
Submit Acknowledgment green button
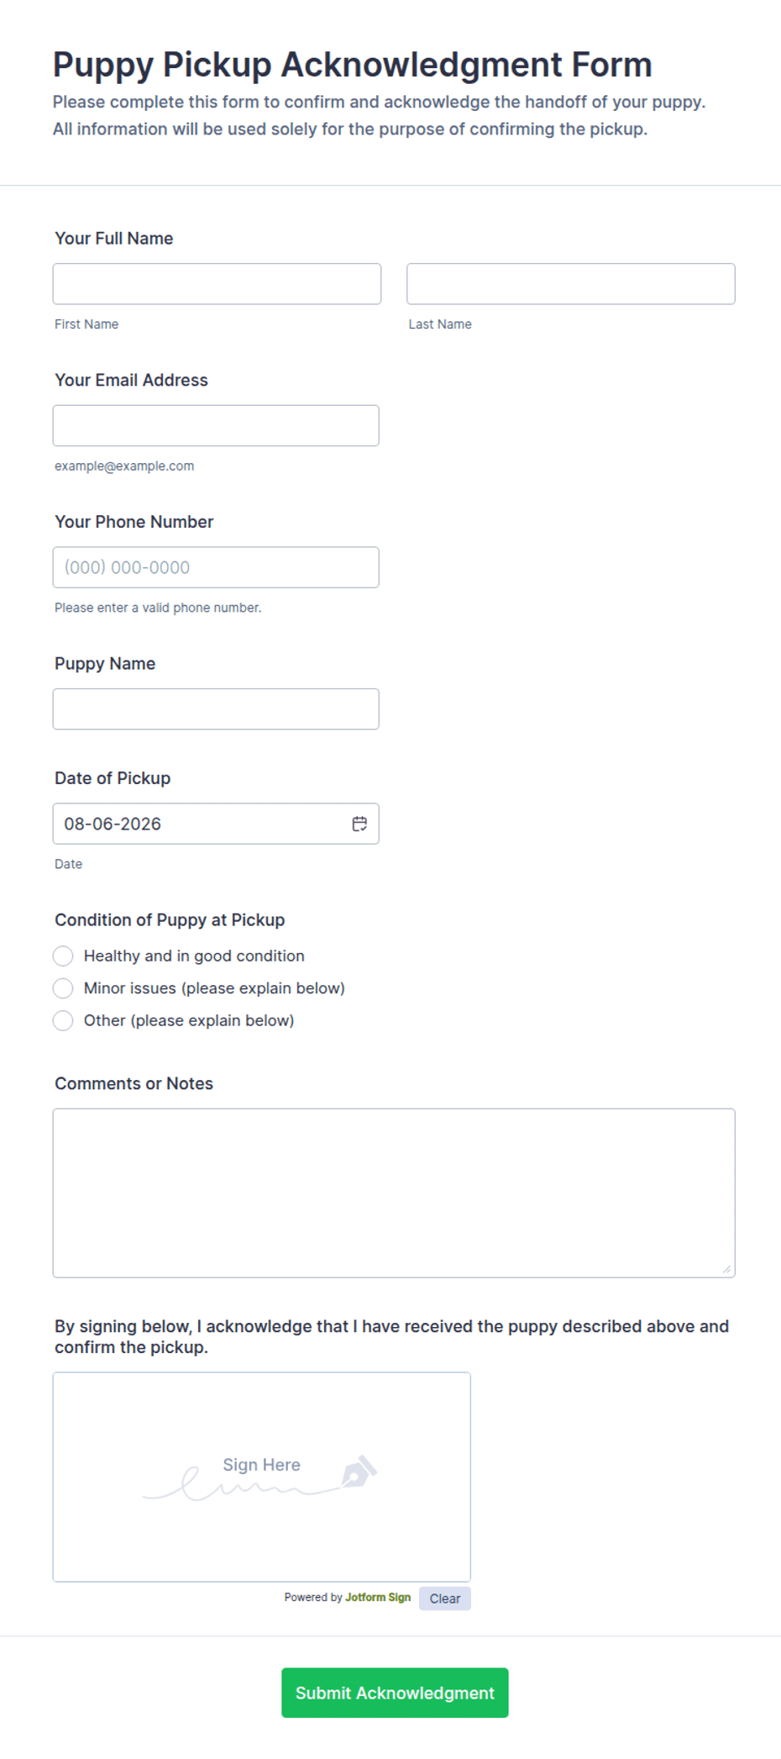(x=395, y=1693)
